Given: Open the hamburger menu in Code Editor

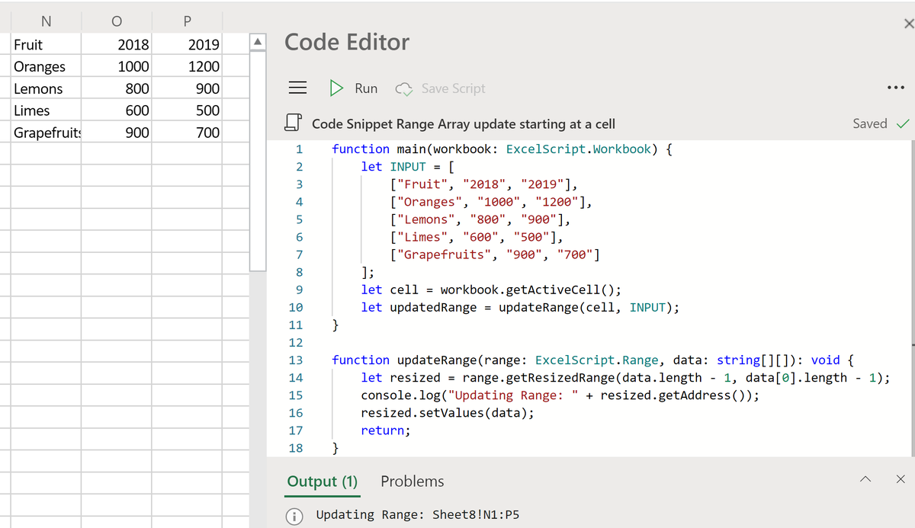Looking at the screenshot, I should tap(297, 88).
